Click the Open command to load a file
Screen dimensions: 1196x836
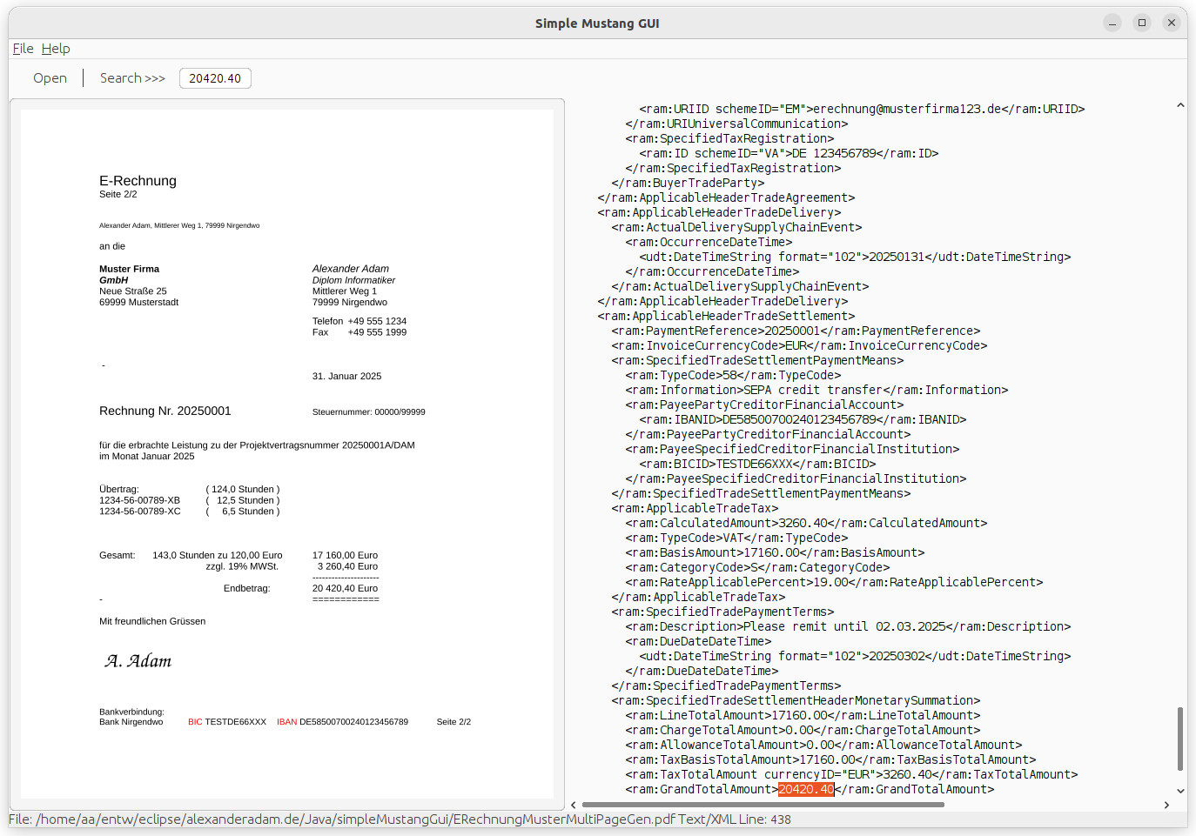pos(50,77)
